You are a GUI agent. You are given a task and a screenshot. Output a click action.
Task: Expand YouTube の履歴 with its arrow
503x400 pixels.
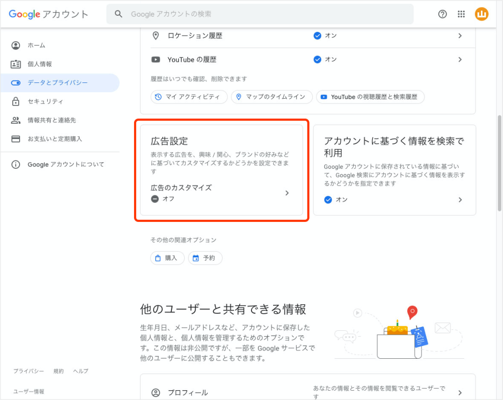point(460,59)
